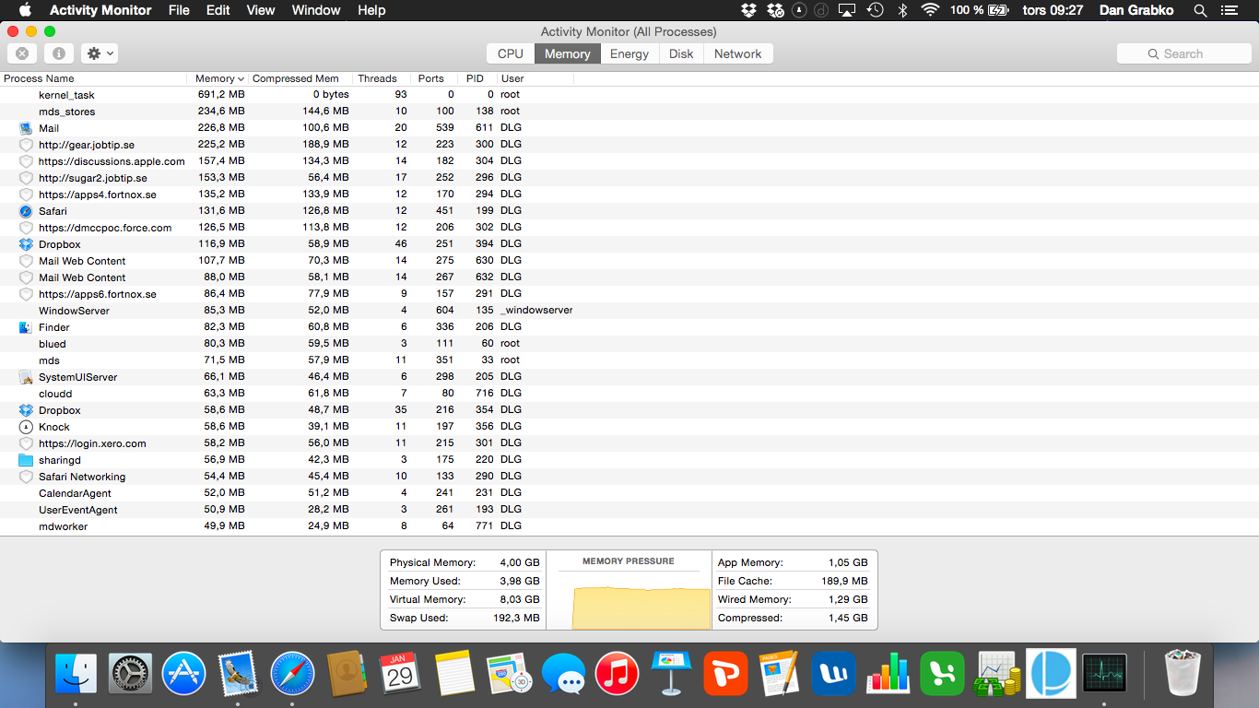Click the shield icon beside http://gear.jobtip.se
1259x708 pixels.
pyautogui.click(x=26, y=145)
